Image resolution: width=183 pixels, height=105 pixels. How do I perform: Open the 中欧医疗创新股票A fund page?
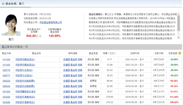[25, 81]
